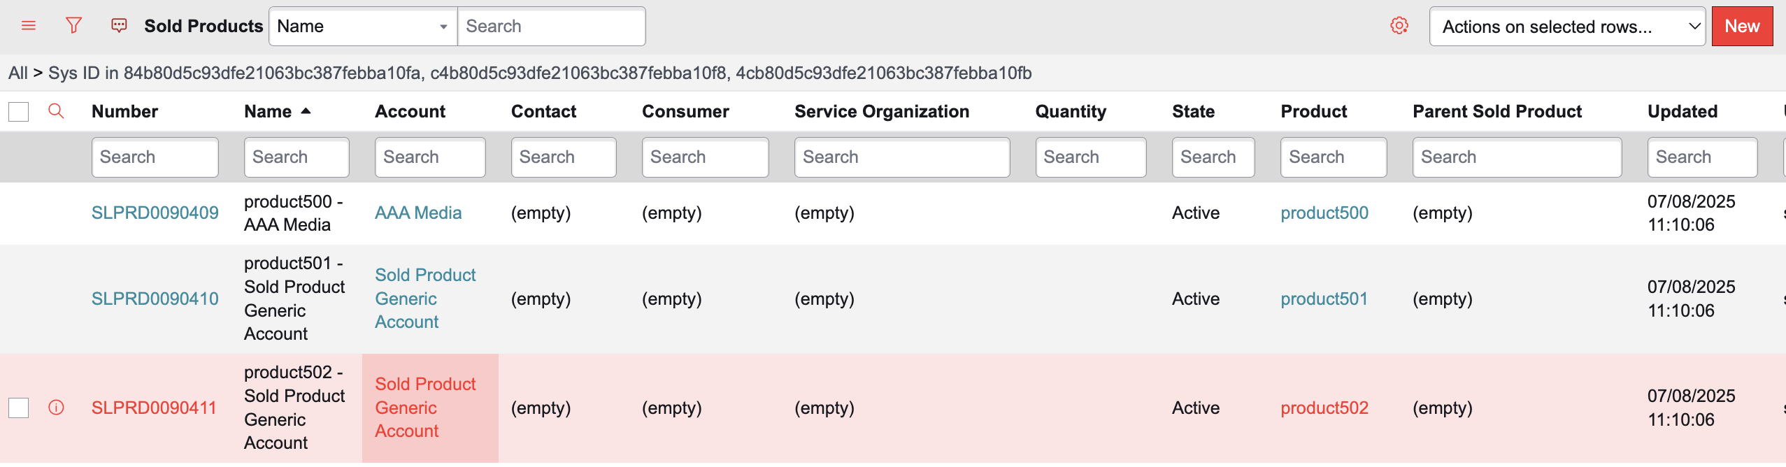Sort by the State column header
The image size is (1786, 467).
(x=1193, y=111)
